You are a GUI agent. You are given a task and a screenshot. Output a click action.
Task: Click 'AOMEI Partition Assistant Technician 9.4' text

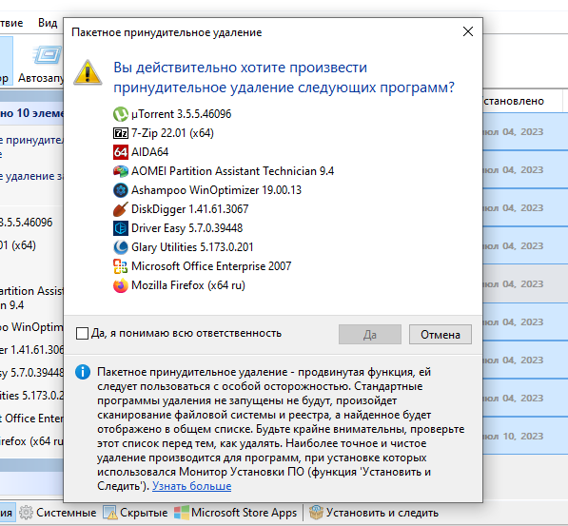tap(232, 171)
